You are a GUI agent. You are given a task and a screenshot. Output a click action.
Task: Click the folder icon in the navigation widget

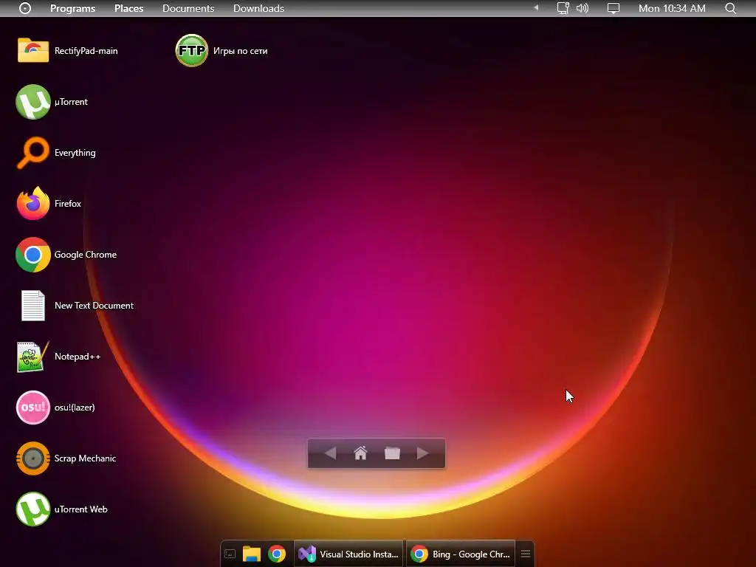click(x=392, y=453)
